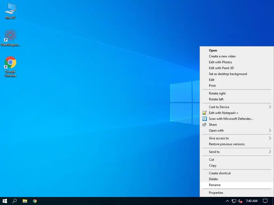Expand the Send to submenu arrow
The image size is (274, 205).
pyautogui.click(x=270, y=152)
